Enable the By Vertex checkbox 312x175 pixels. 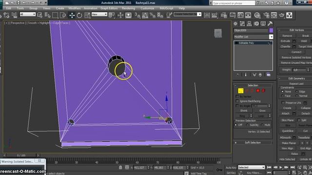pyautogui.click(x=237, y=96)
